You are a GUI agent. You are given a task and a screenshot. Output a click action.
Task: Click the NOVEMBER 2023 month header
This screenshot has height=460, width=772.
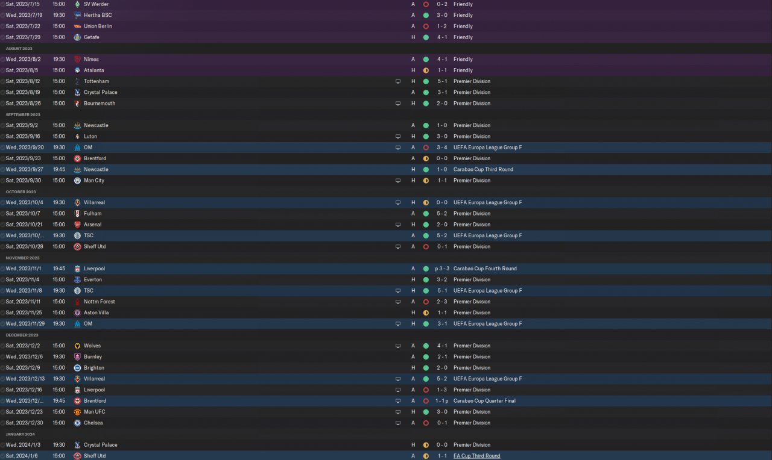pyautogui.click(x=22, y=258)
